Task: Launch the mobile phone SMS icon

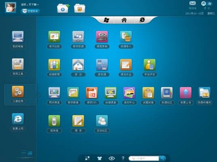Action: [x=54, y=121]
